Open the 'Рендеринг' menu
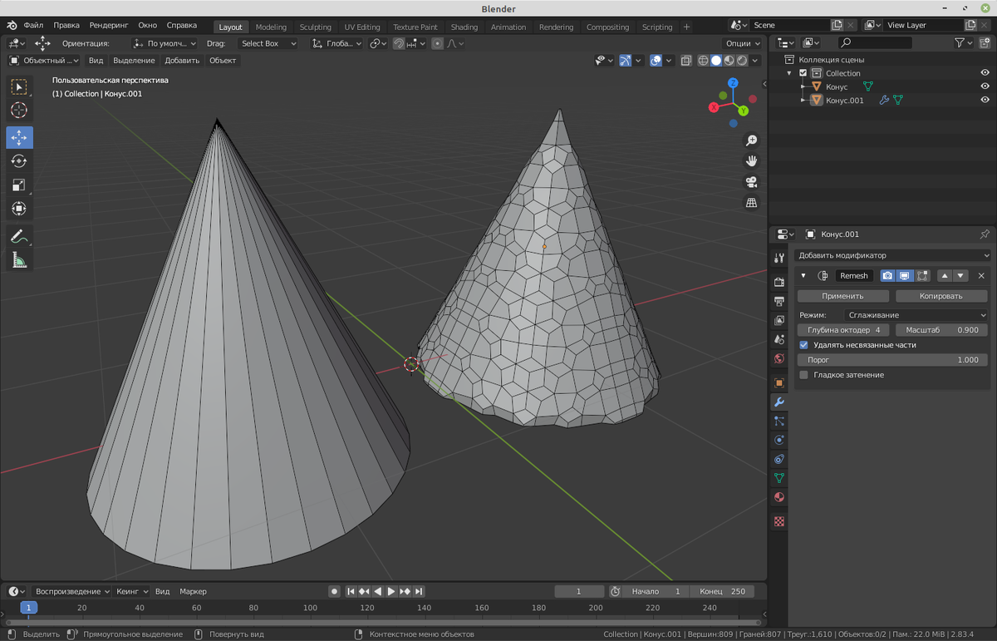 click(108, 26)
